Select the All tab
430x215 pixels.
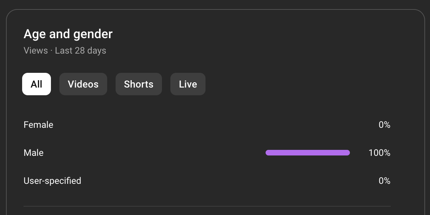[x=37, y=84]
